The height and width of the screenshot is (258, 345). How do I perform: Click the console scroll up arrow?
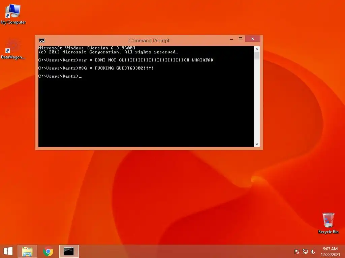257,49
